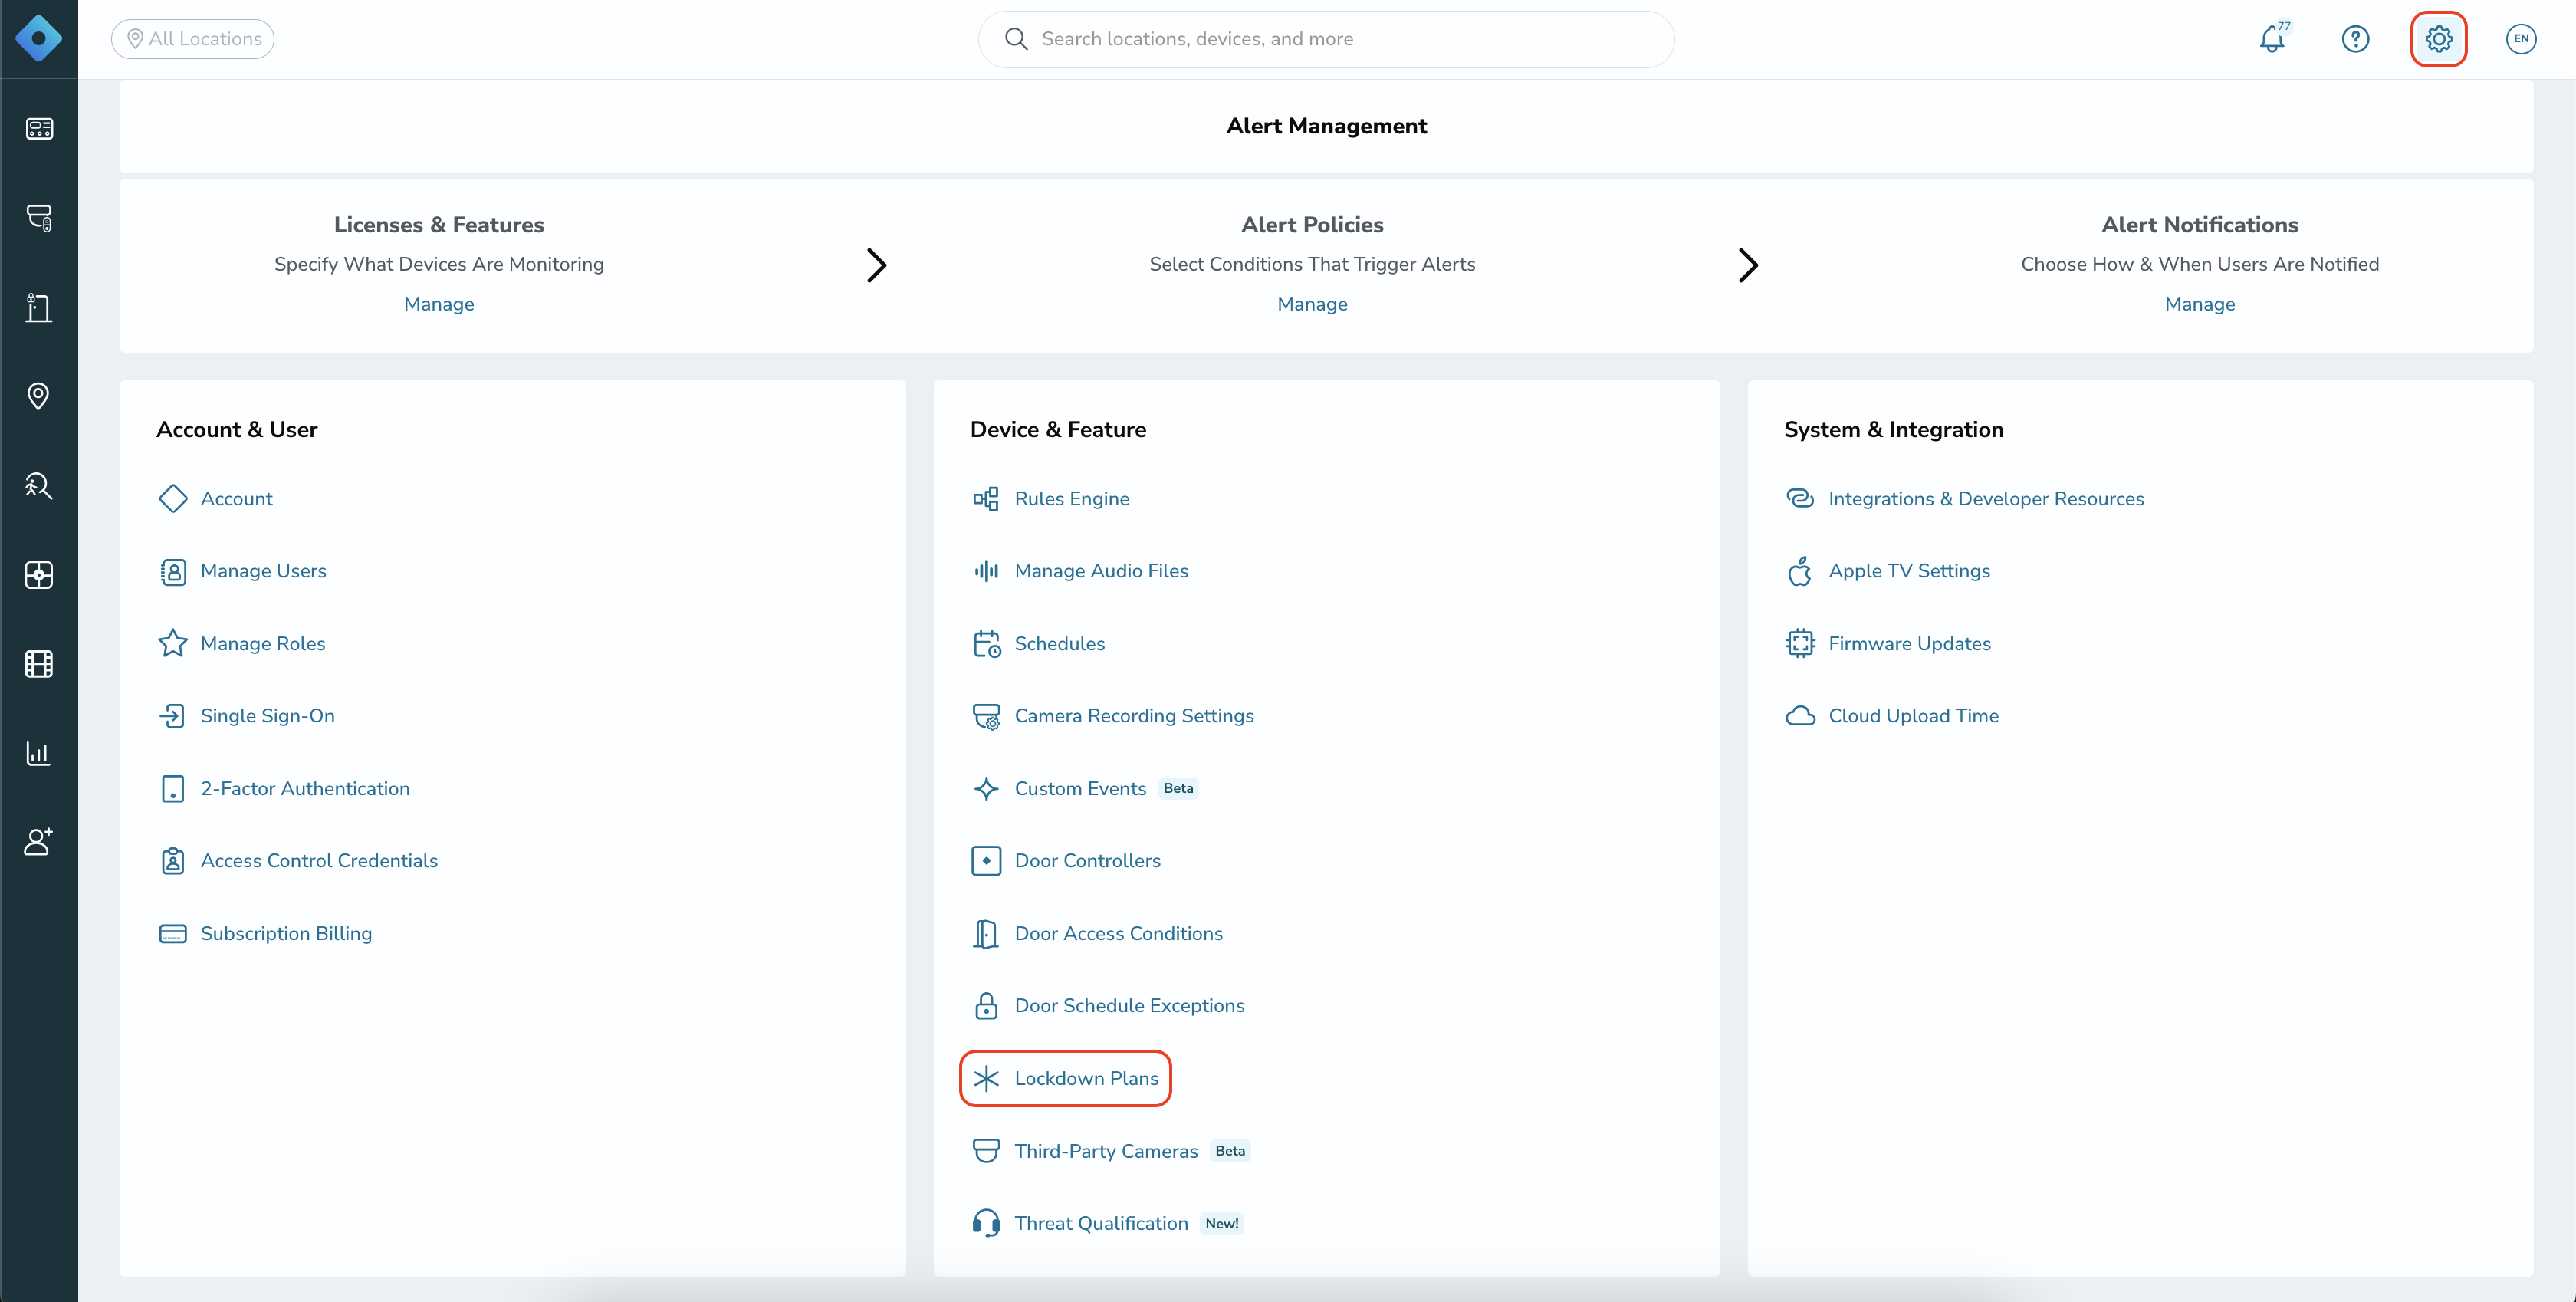
Task: Open the film reel icon in the sidebar
Action: 39,664
